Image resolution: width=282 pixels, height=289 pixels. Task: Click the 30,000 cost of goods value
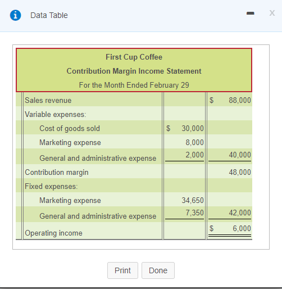pos(193,128)
